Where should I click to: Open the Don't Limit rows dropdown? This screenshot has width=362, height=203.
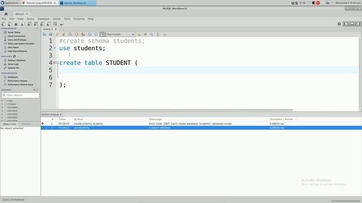(120, 34)
